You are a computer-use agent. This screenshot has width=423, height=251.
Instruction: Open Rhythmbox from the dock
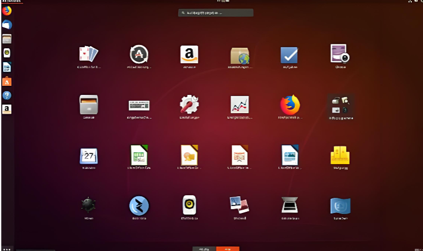(7, 53)
